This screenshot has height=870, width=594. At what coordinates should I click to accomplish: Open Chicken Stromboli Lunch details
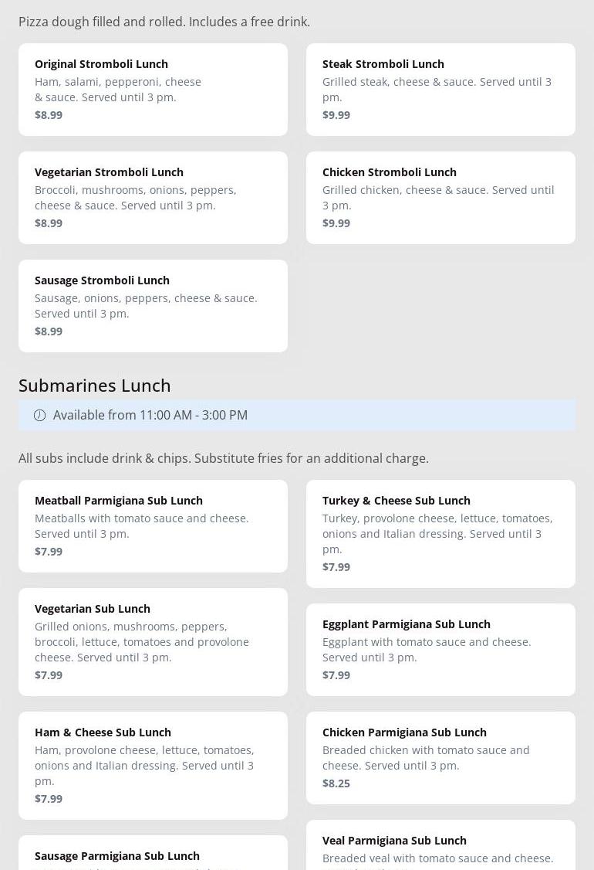440,198
